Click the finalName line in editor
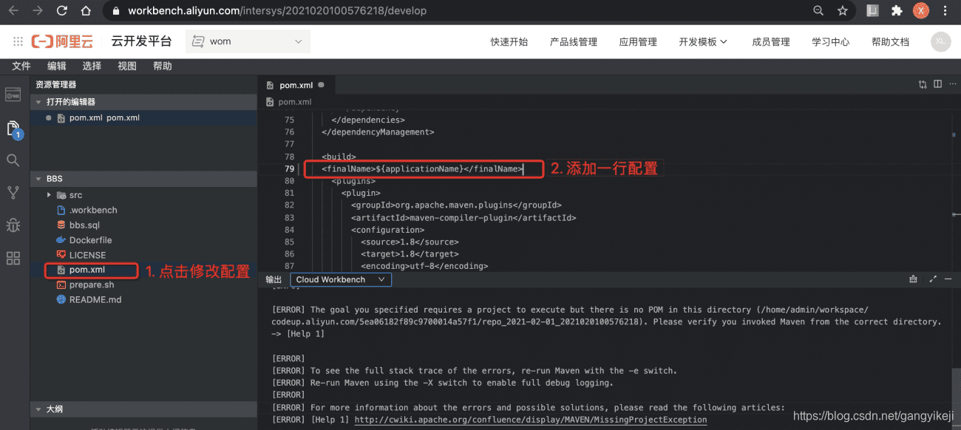961x430 pixels. pos(422,169)
